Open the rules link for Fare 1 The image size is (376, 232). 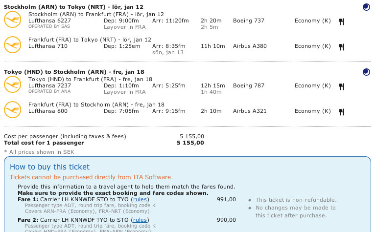[140, 199]
